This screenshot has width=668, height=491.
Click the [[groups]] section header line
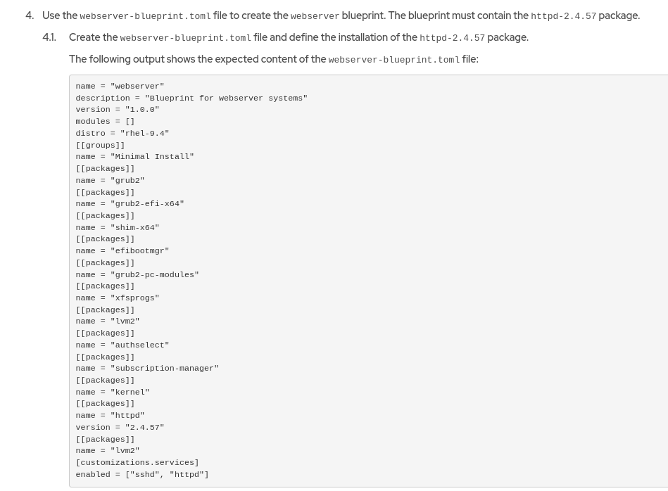click(100, 145)
